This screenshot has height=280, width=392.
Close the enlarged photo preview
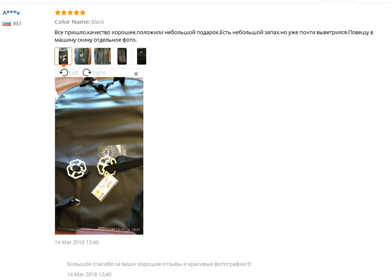tap(136, 74)
